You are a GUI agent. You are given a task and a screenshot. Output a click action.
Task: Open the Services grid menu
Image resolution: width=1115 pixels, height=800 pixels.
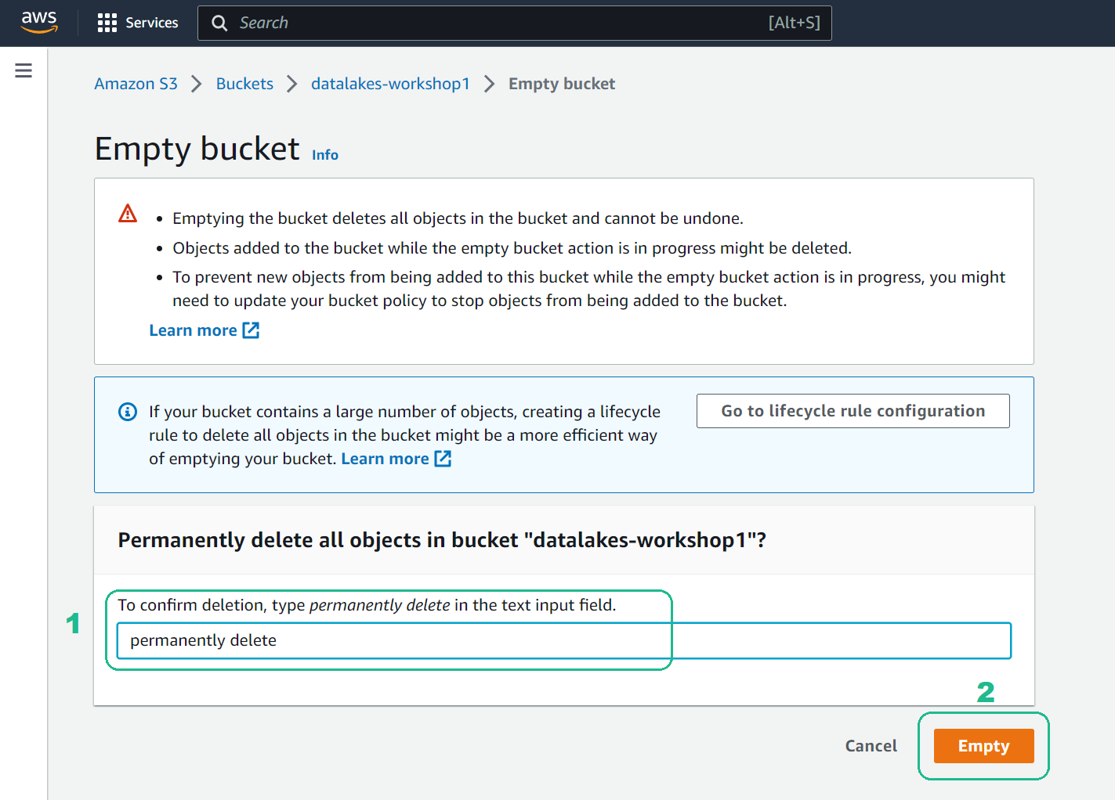click(107, 23)
